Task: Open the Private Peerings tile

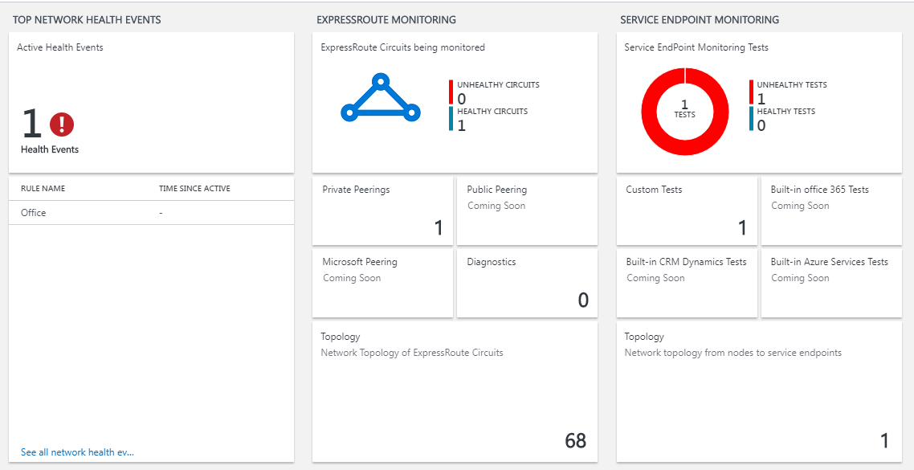Action: pyautogui.click(x=382, y=210)
